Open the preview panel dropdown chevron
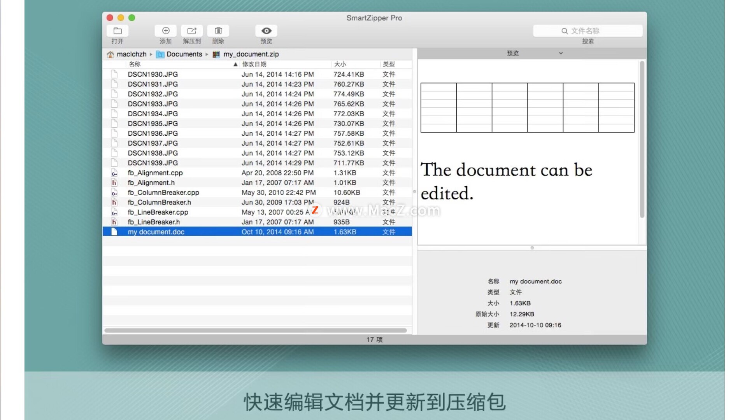 click(x=561, y=53)
